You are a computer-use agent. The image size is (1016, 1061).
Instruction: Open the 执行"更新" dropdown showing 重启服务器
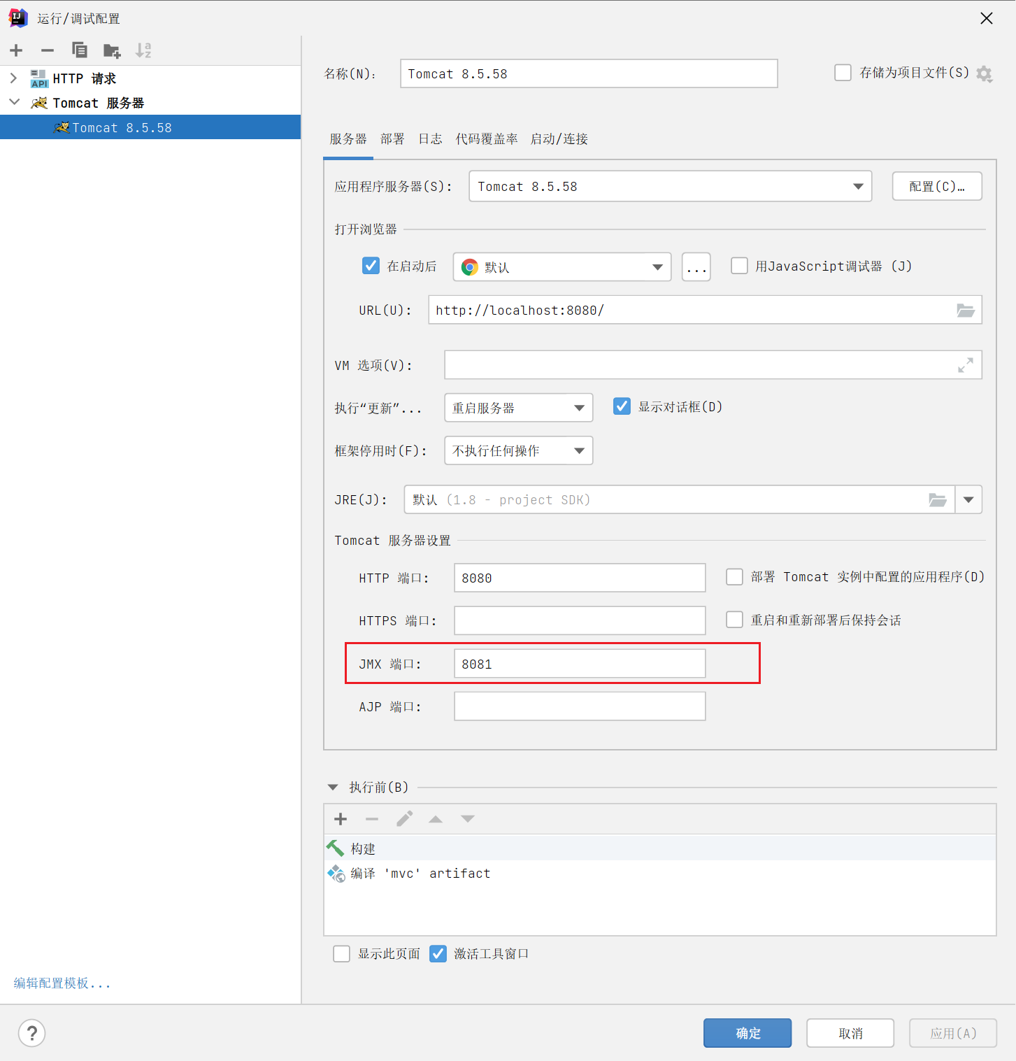point(519,408)
